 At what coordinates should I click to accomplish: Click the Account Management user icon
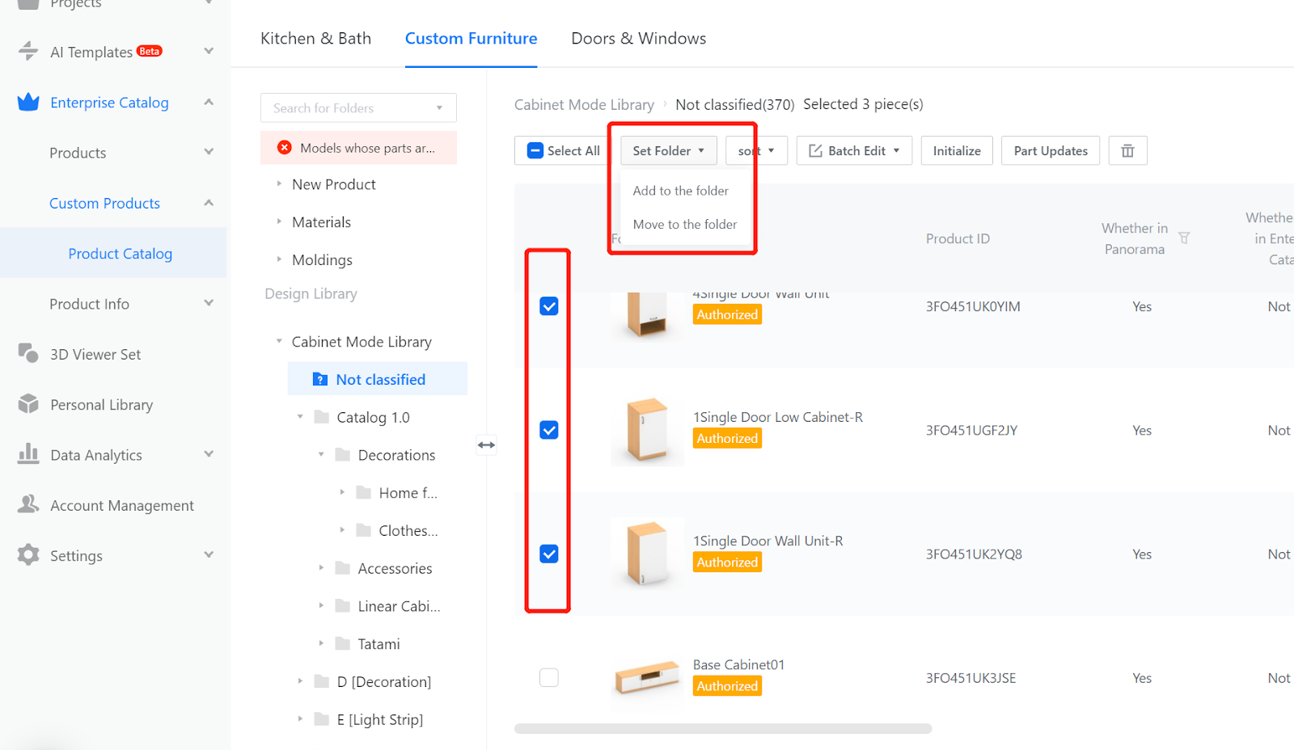(x=28, y=504)
